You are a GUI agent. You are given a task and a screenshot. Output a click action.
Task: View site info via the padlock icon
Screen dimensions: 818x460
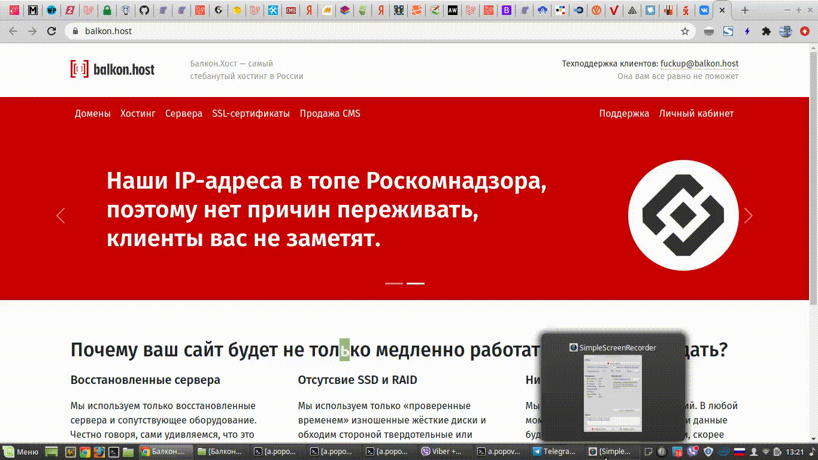click(x=75, y=31)
